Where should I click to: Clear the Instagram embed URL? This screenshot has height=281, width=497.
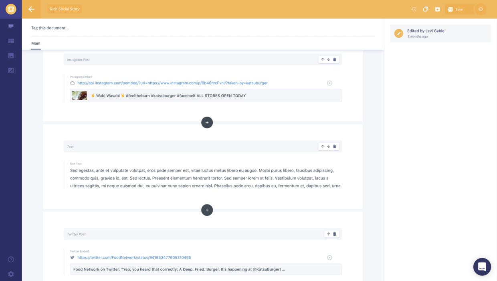329,83
